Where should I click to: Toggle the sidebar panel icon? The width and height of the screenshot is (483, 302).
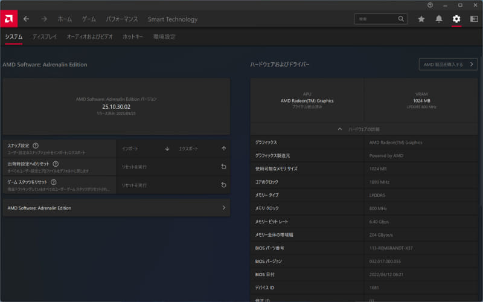pos(474,19)
